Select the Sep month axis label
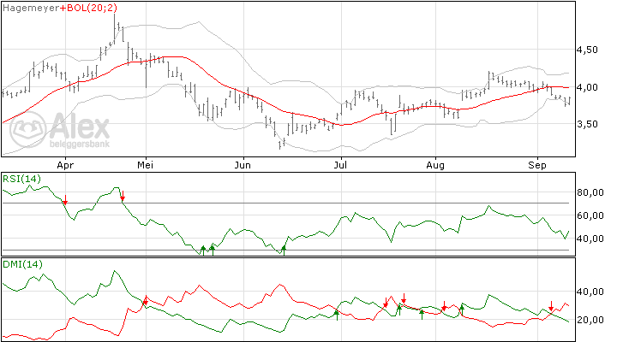Screen dimensions: 617x342 [537, 165]
